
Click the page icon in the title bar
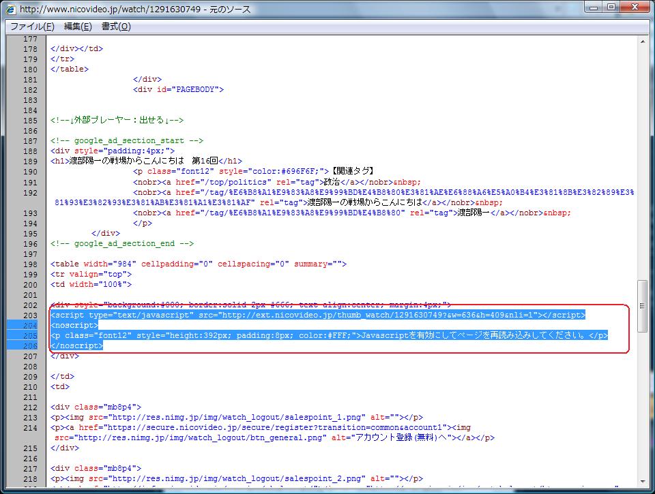pyautogui.click(x=11, y=9)
